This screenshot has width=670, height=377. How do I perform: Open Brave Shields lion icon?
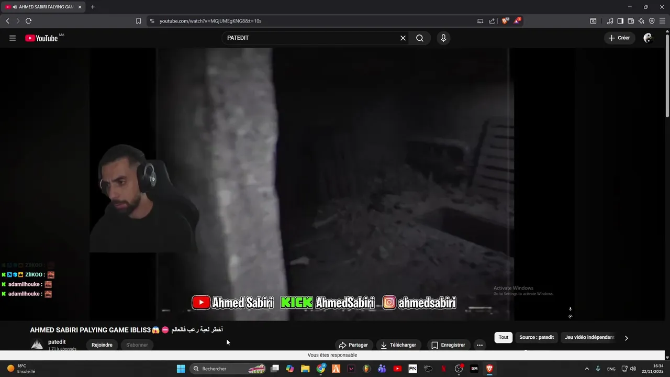click(505, 21)
